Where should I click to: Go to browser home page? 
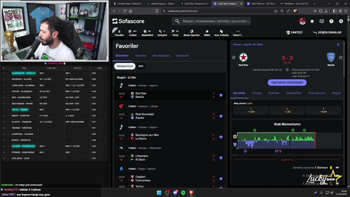pos(130,11)
